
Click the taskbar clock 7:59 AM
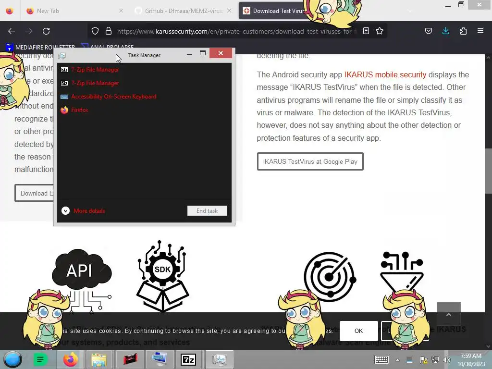[x=471, y=360]
